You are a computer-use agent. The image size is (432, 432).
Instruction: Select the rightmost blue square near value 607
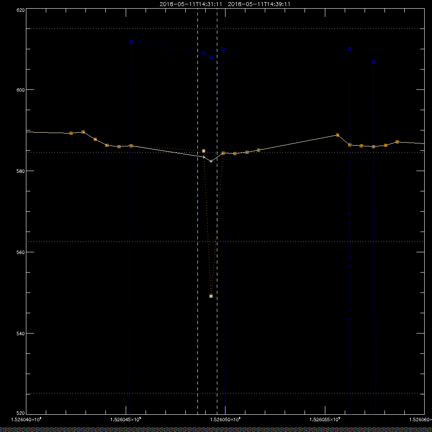point(374,61)
